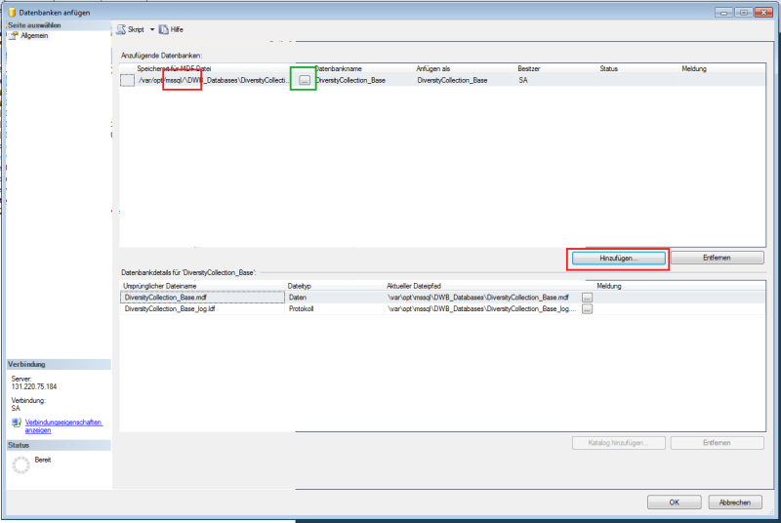Image resolution: width=781 pixels, height=523 pixels.
Task: Confirm the dialog with OK
Action: [673, 502]
